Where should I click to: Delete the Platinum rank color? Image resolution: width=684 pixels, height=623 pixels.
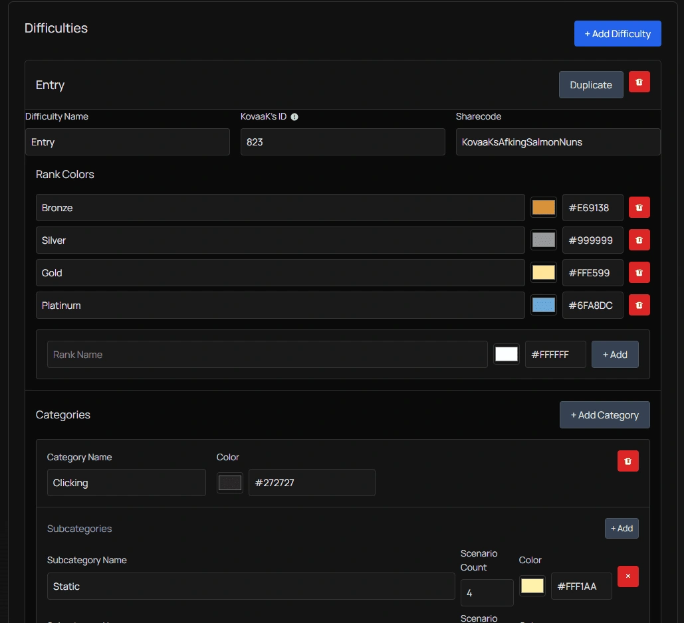pos(638,305)
